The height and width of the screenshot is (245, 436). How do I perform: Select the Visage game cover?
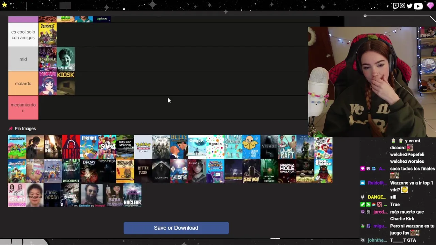(269, 147)
